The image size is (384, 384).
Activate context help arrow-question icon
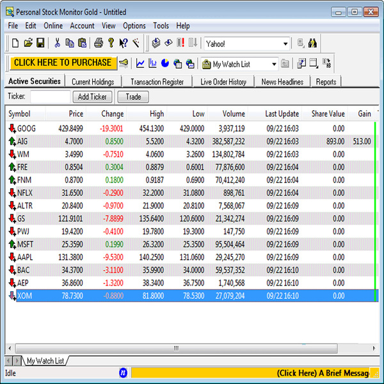tap(124, 43)
